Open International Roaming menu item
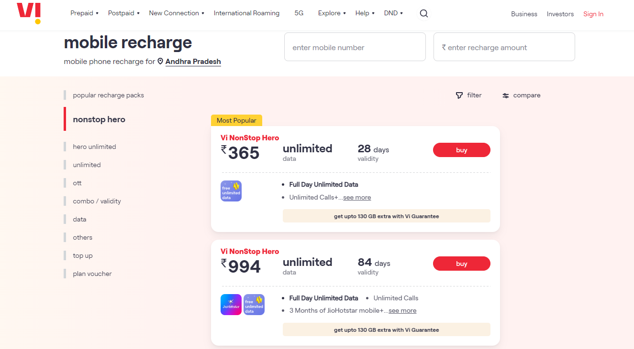Screen dimensions: 634x349 point(246,13)
